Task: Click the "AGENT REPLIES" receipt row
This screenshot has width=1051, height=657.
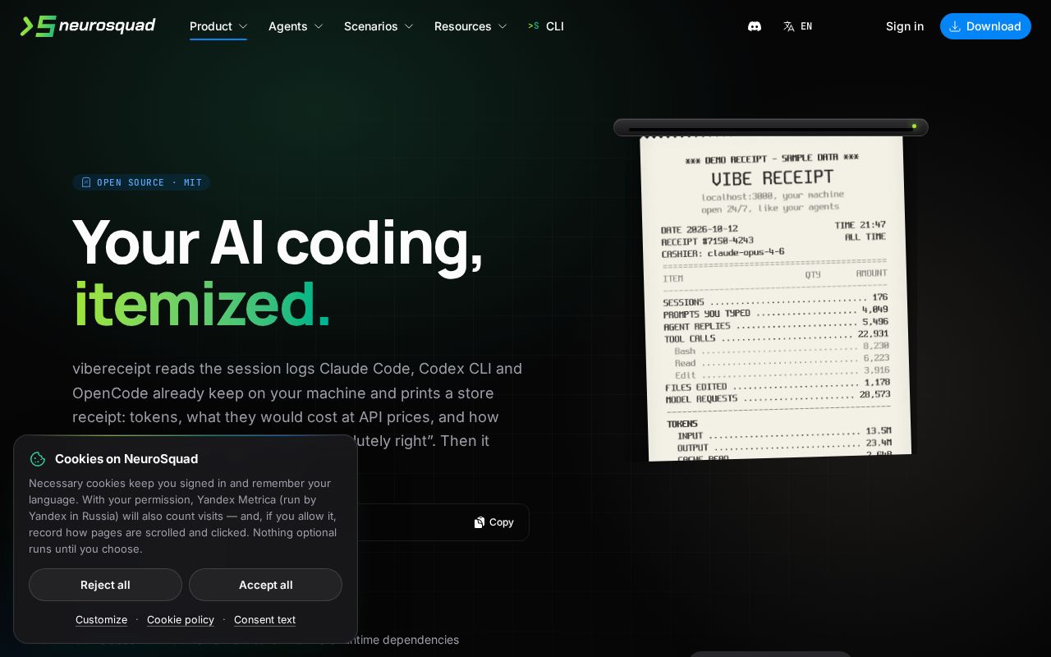Action: (x=776, y=324)
